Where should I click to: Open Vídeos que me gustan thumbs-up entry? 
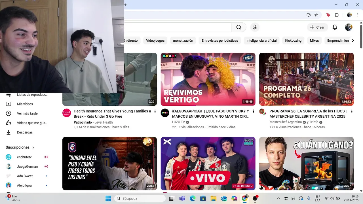[x=27, y=123]
